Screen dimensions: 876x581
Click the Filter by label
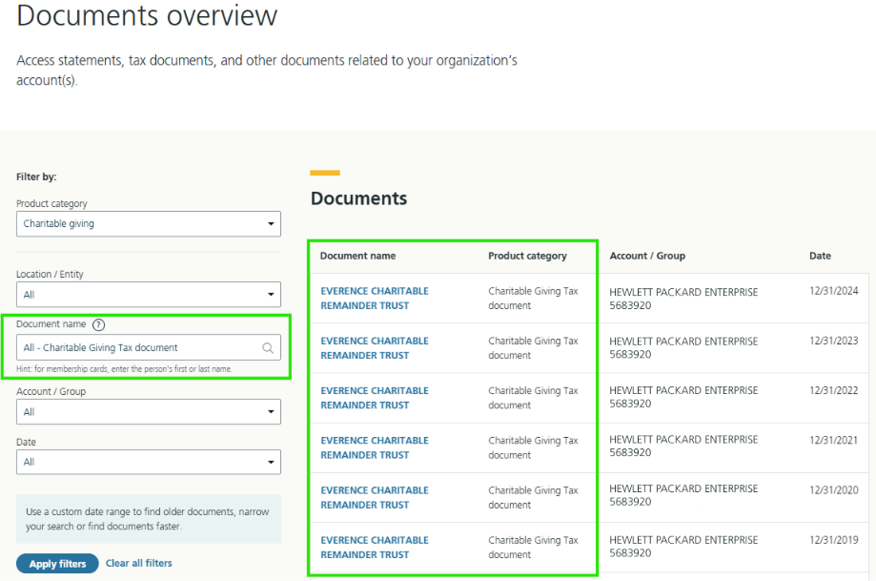pos(36,176)
